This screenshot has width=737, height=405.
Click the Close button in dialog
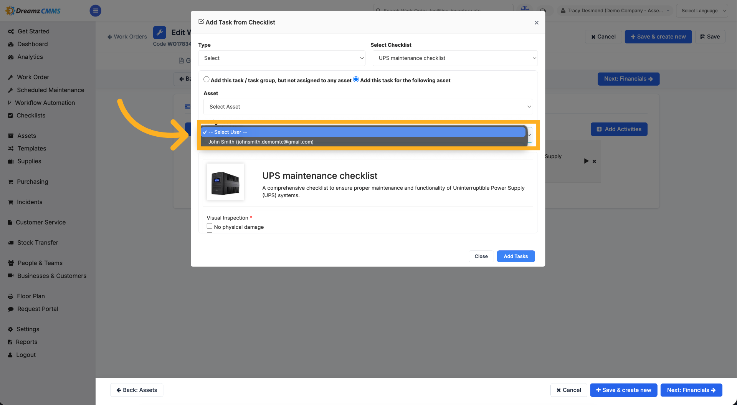tap(481, 256)
